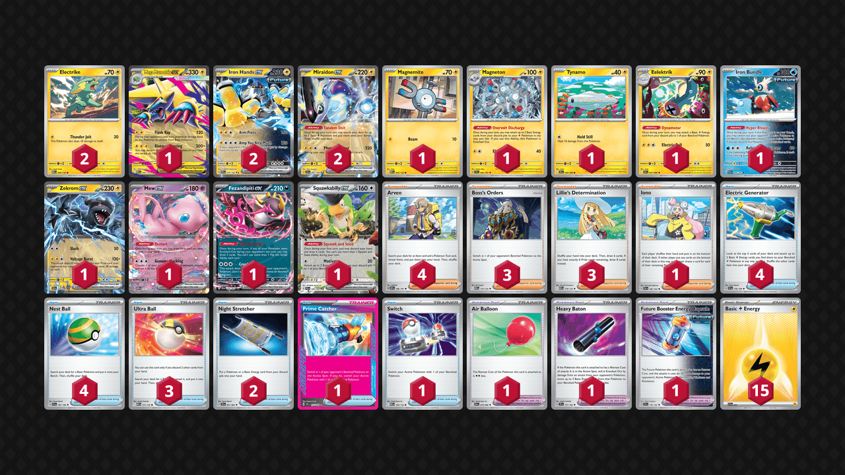Select the pink Mew ex card
The height and width of the screenshot is (475, 845).
pos(169,237)
